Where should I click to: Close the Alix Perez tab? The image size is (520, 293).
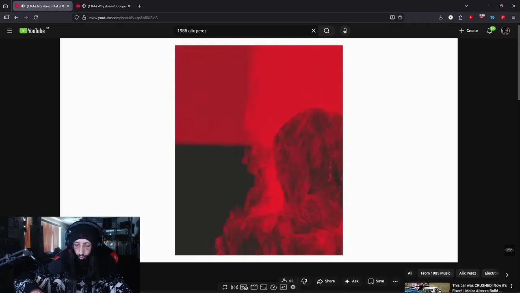tap(68, 6)
